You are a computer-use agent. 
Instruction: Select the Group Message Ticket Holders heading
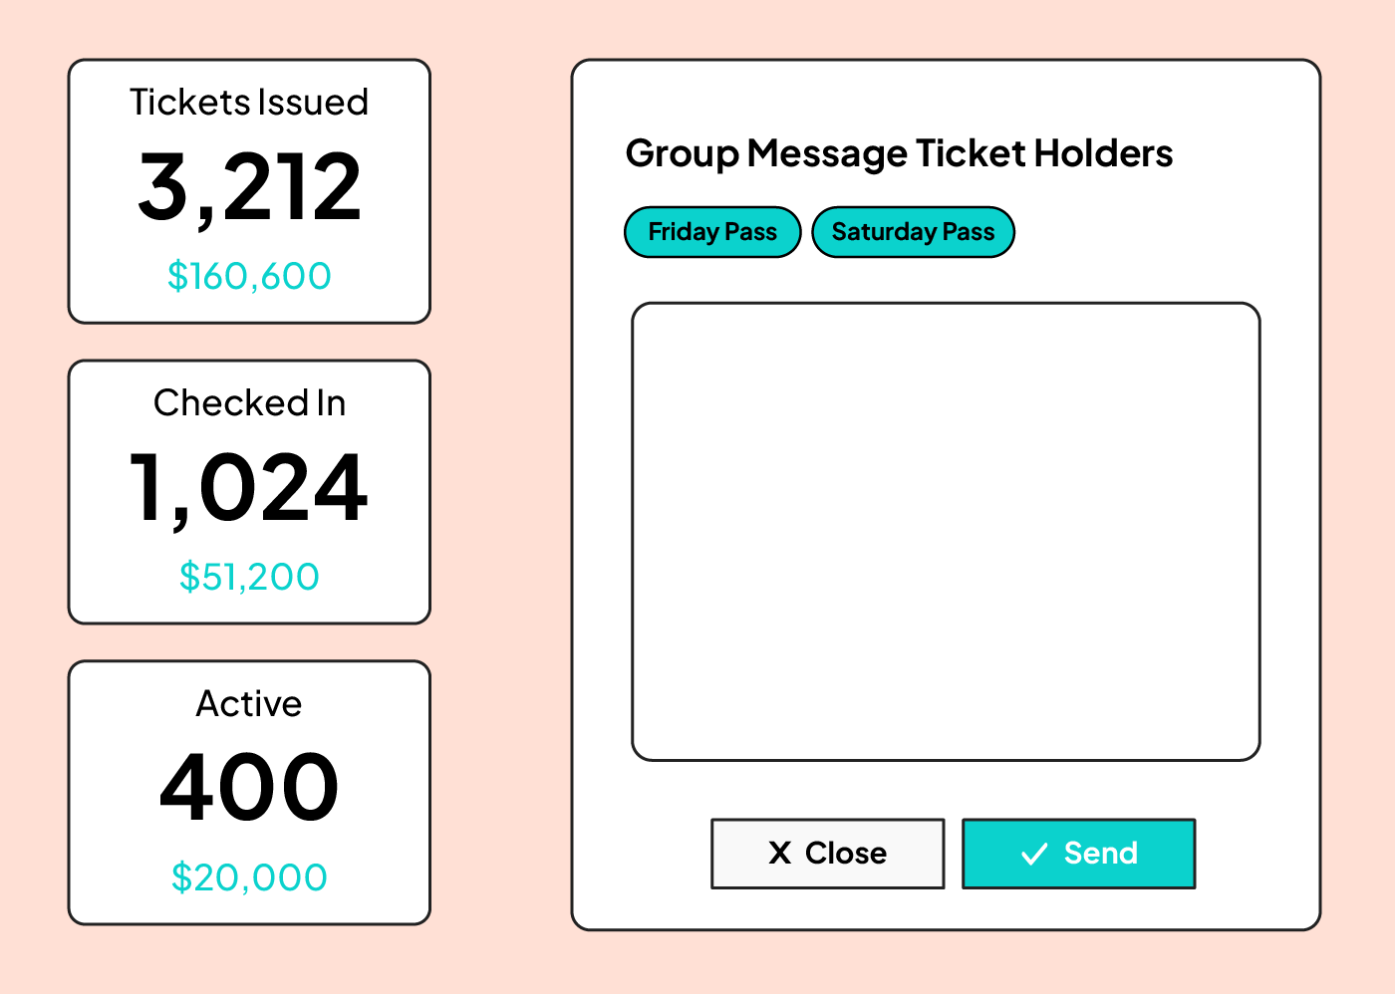[x=899, y=153]
